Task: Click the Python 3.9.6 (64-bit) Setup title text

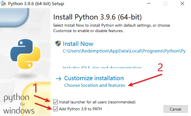Action: point(36,4)
